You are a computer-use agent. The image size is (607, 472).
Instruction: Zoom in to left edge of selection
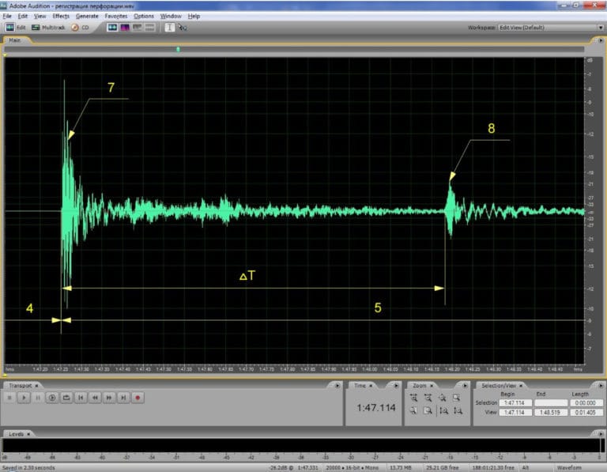413,411
